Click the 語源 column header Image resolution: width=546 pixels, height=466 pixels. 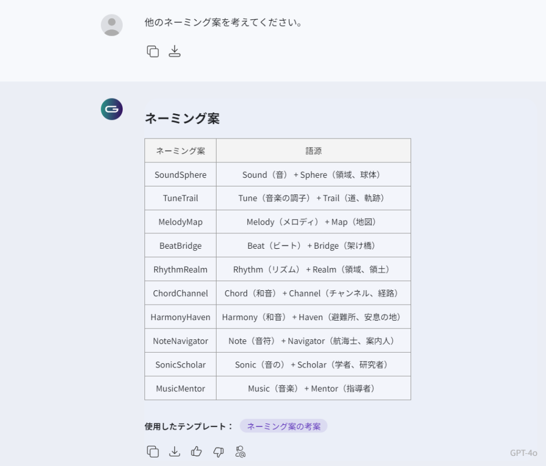[x=314, y=151]
